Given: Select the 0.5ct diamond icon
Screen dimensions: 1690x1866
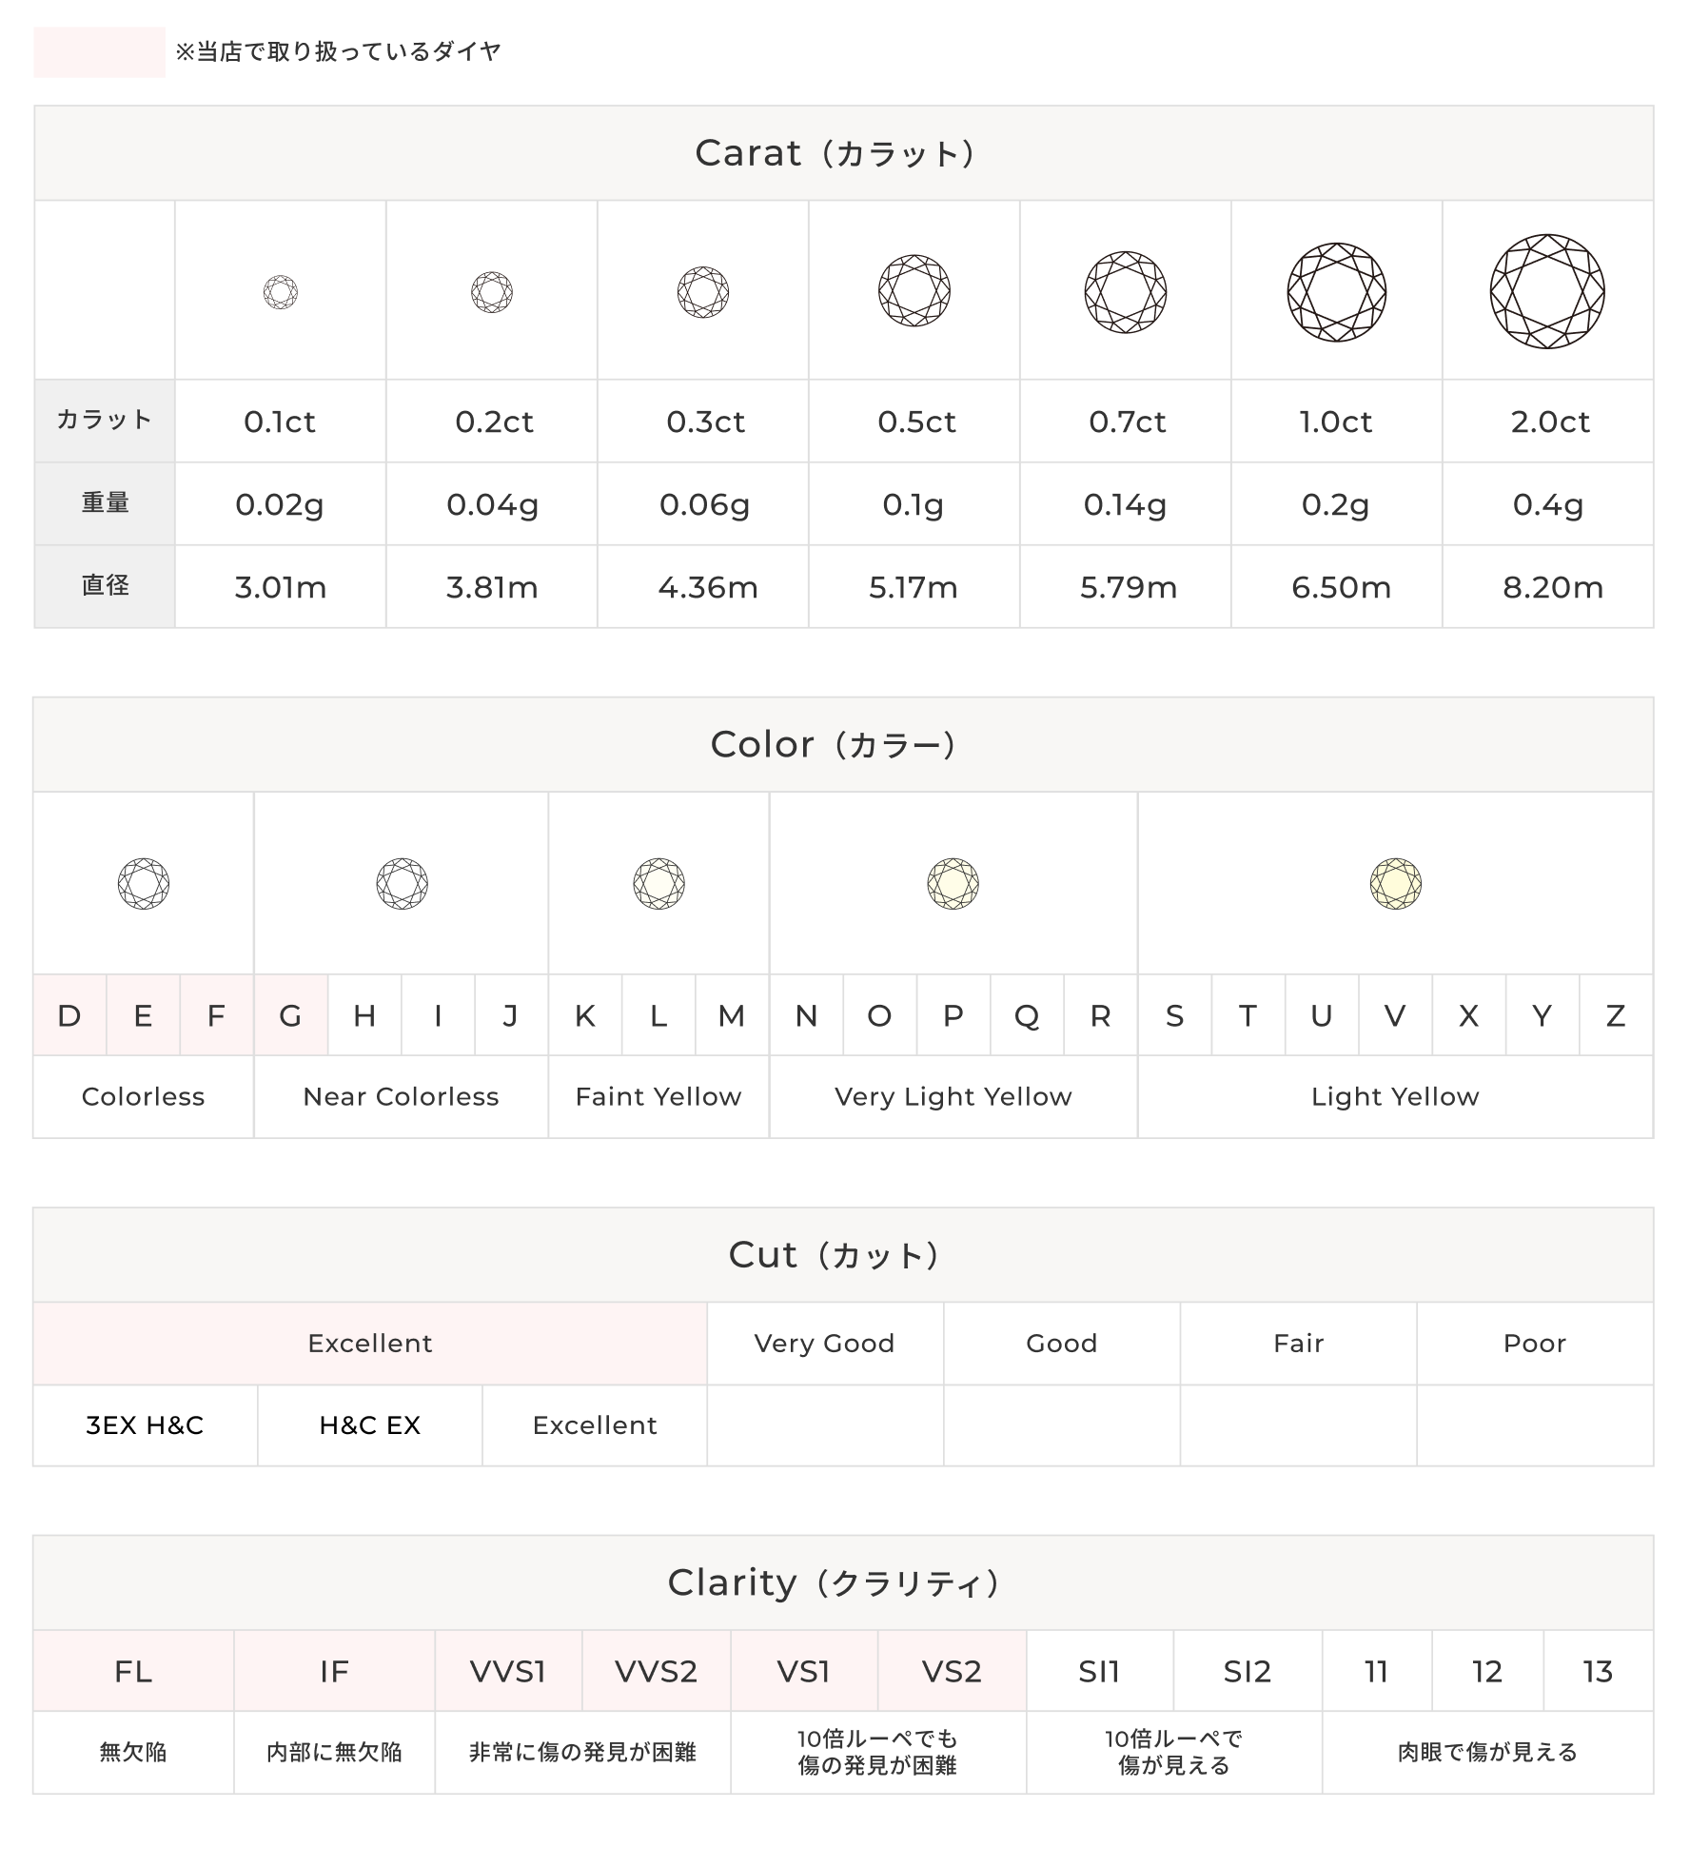Looking at the screenshot, I should 914,291.
